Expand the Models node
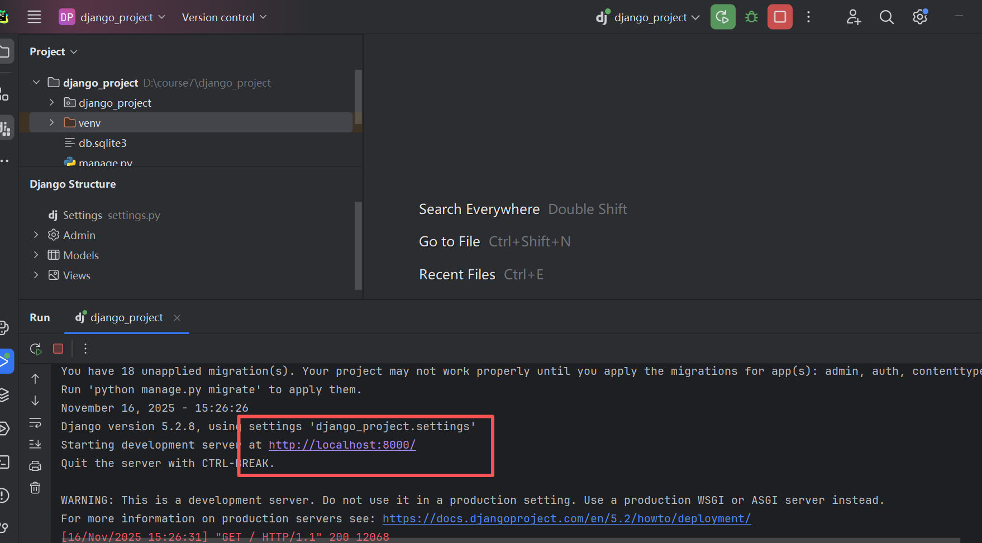 [x=36, y=255]
